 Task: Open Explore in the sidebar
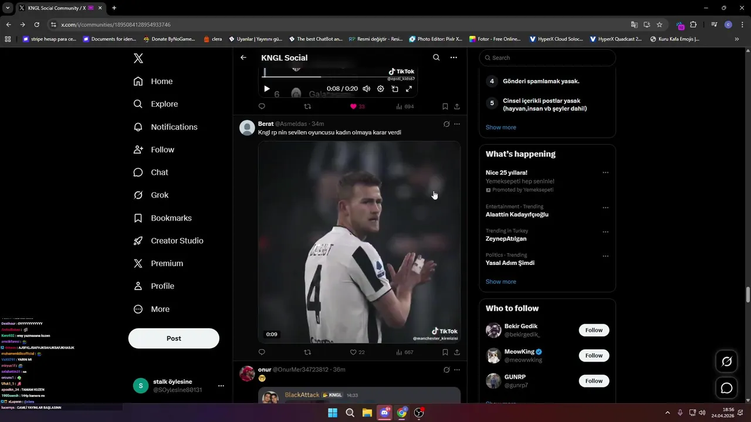[x=155, y=104]
